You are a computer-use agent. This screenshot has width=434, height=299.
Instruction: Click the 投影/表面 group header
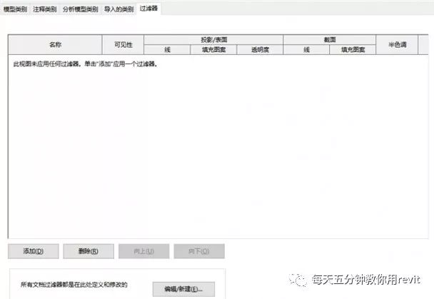213,40
